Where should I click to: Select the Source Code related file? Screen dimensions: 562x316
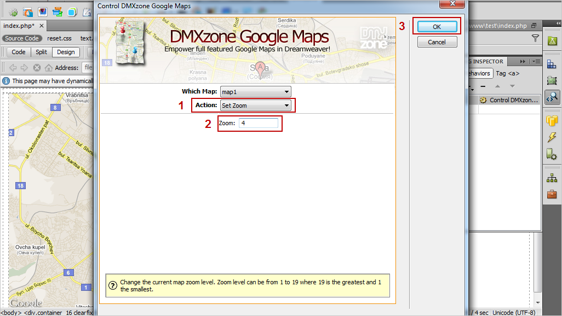(x=22, y=38)
